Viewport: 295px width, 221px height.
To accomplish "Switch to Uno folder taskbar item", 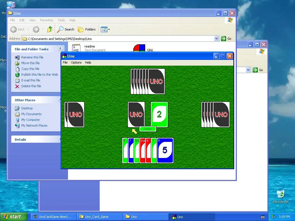I will [x=146, y=217].
